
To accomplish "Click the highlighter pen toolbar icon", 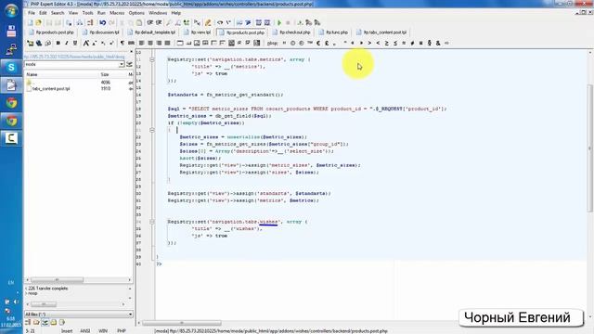I will click(x=208, y=22).
